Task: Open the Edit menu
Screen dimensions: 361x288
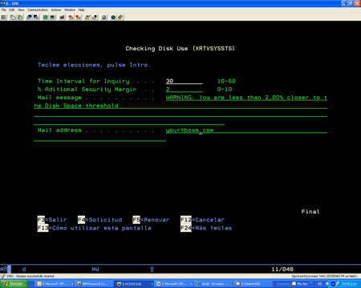Action: point(12,10)
